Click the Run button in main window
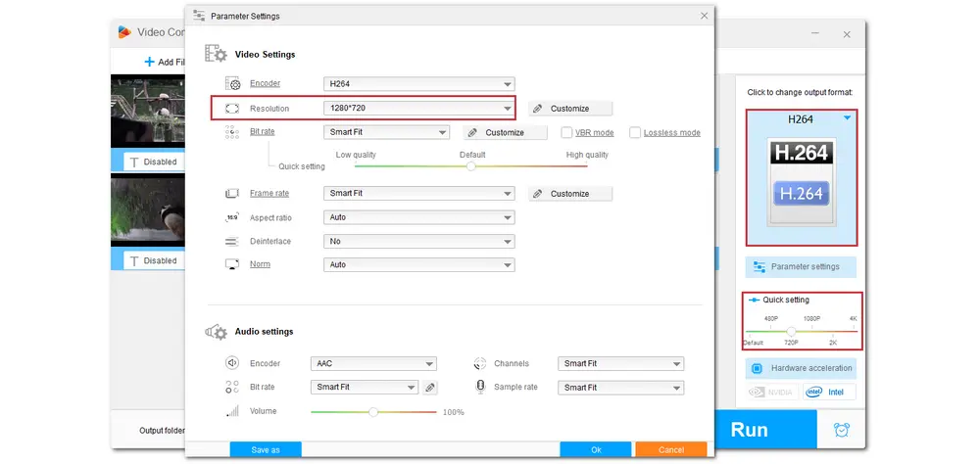This screenshot has height=464, width=980. pyautogui.click(x=765, y=430)
